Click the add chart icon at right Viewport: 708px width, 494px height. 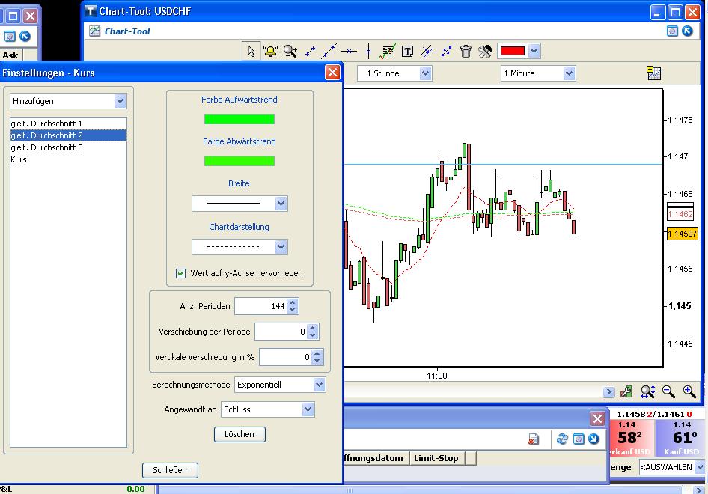[653, 73]
